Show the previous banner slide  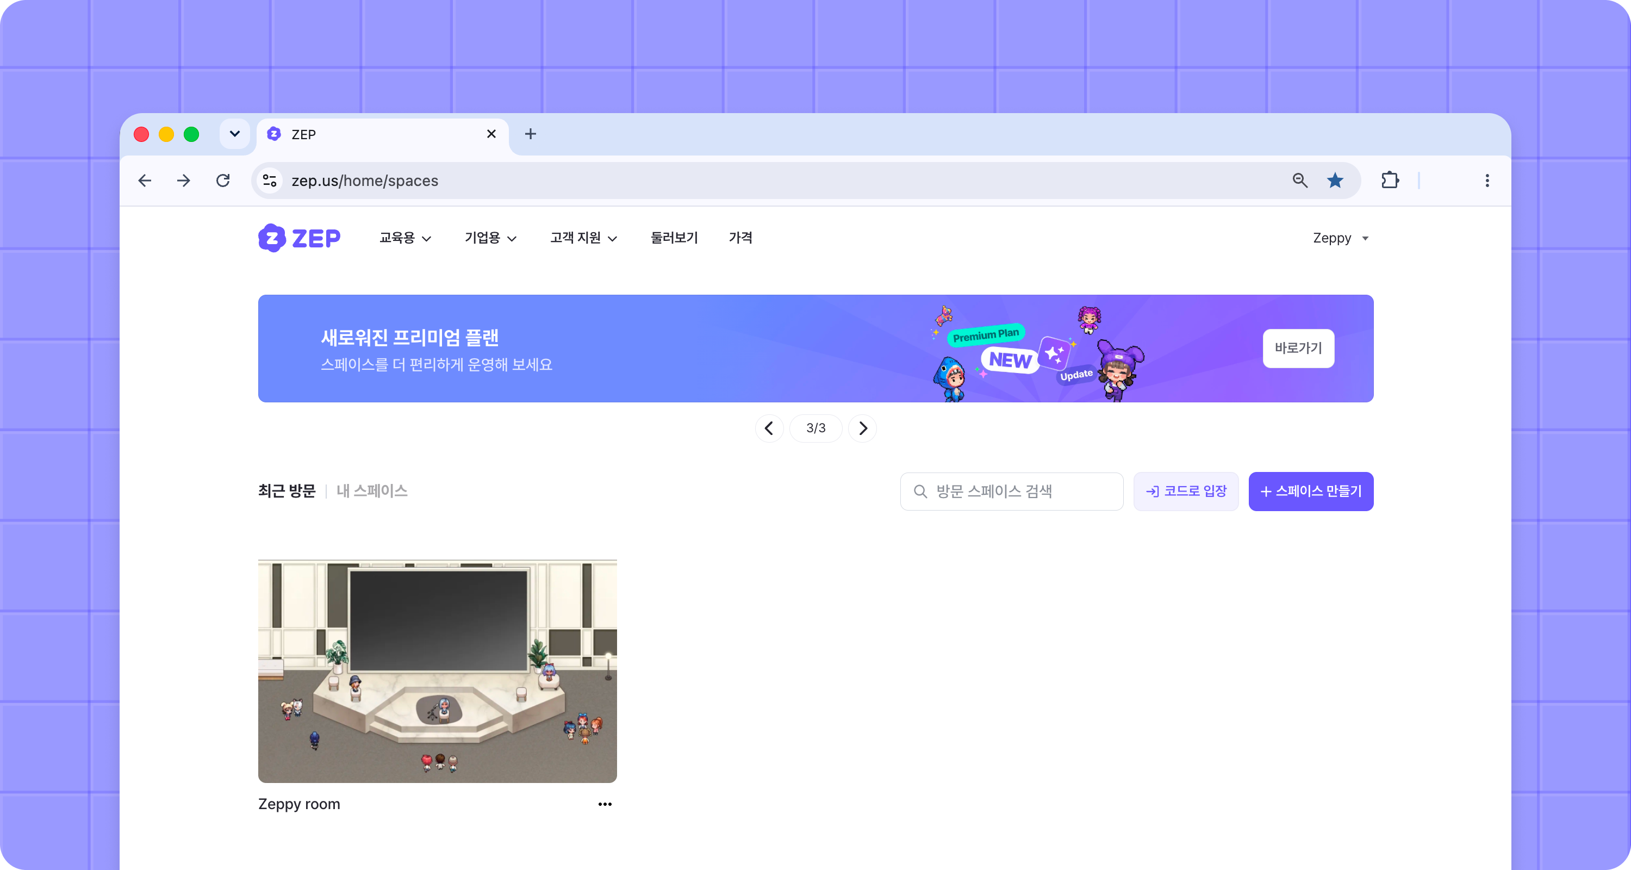coord(769,428)
